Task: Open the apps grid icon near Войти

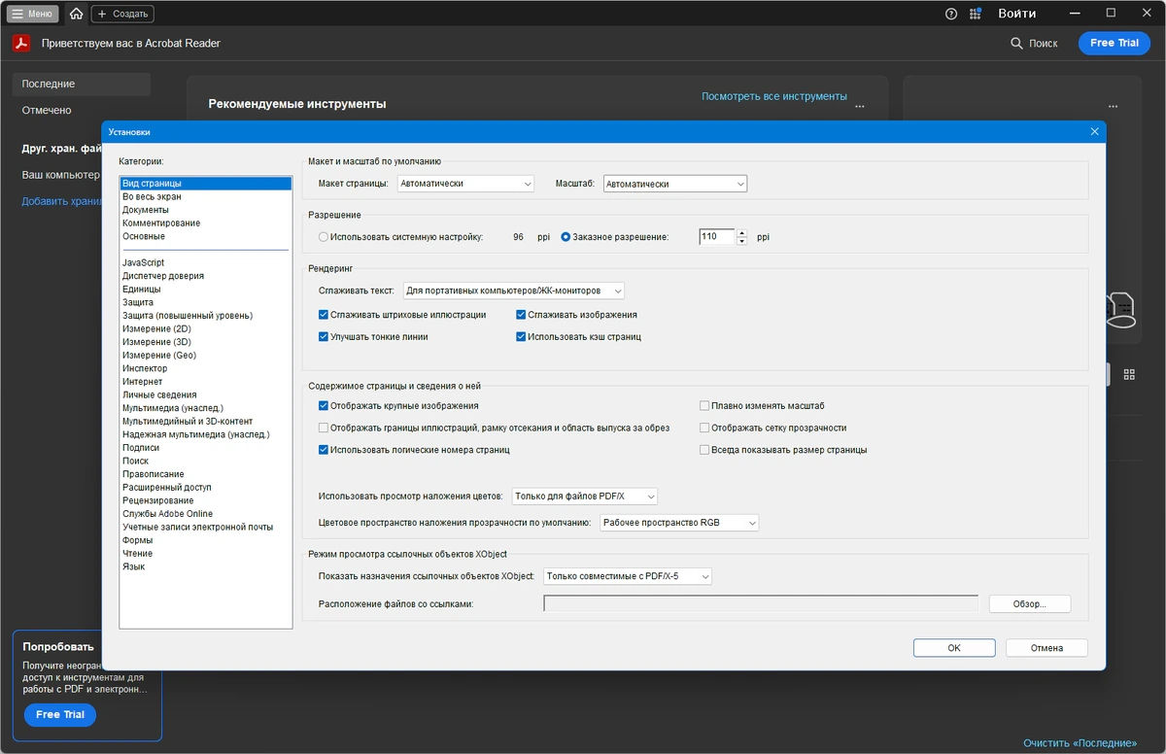Action: (x=977, y=14)
